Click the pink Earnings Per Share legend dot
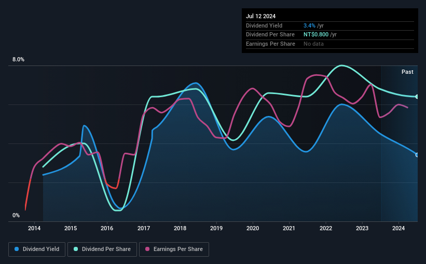The image size is (426, 264). click(x=147, y=249)
